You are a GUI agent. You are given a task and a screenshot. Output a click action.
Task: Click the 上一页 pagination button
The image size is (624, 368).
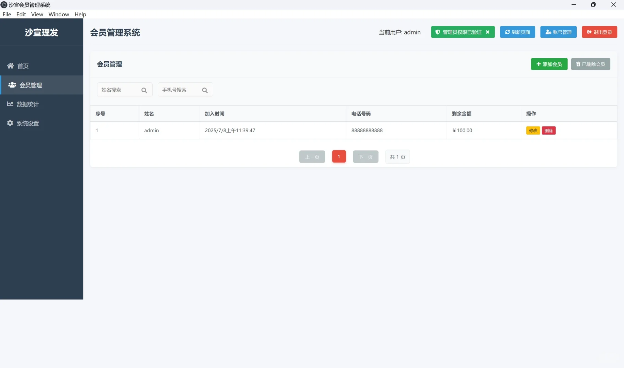tap(312, 157)
